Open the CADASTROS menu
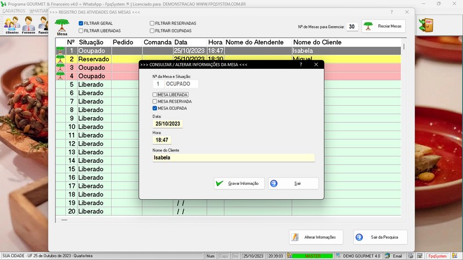This screenshot has height=260, width=463. 14,10
